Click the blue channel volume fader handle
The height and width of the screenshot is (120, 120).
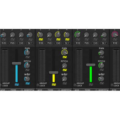click(16, 63)
